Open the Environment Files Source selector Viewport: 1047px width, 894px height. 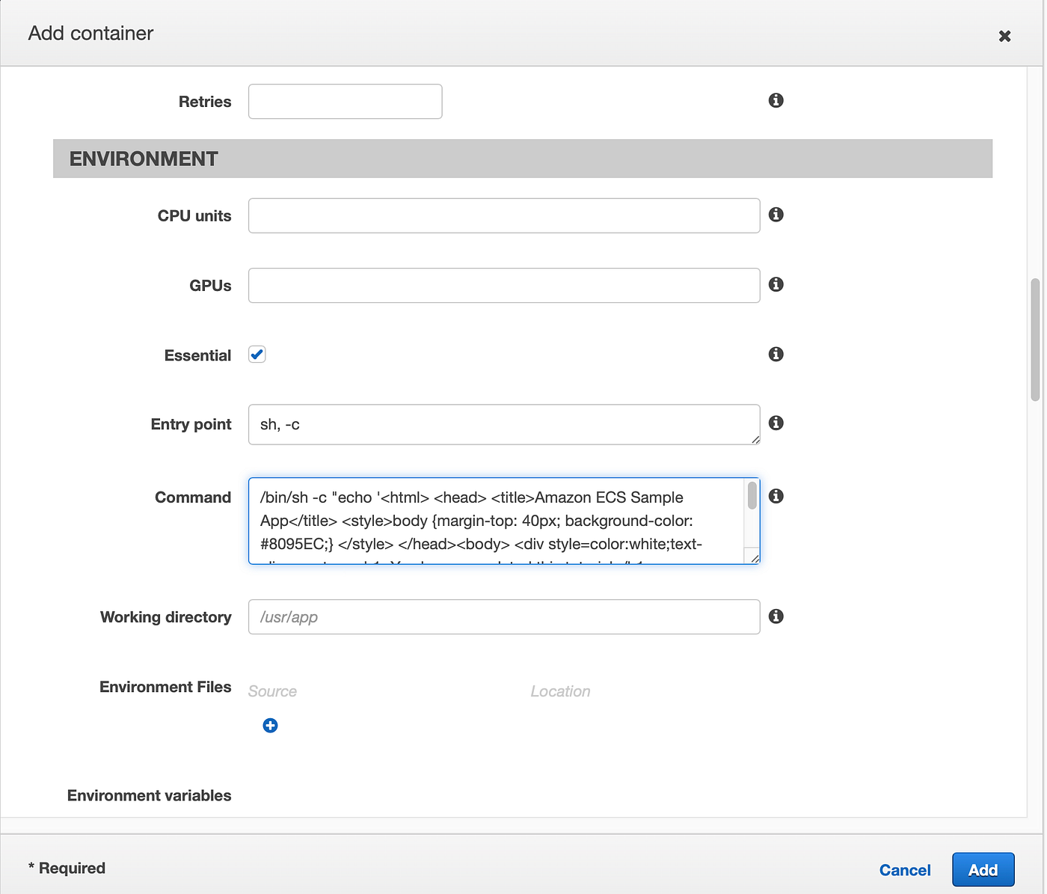271,691
